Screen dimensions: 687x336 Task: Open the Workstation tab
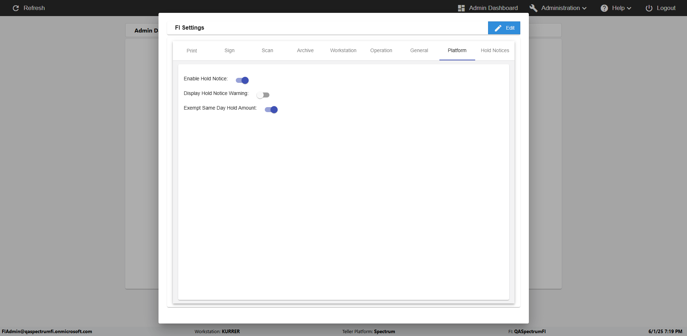coord(343,51)
